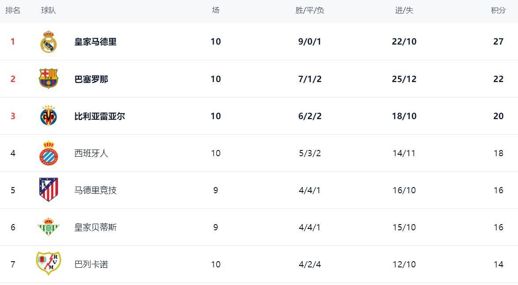Select the 比利亚雷亚尔 team name

point(100,116)
